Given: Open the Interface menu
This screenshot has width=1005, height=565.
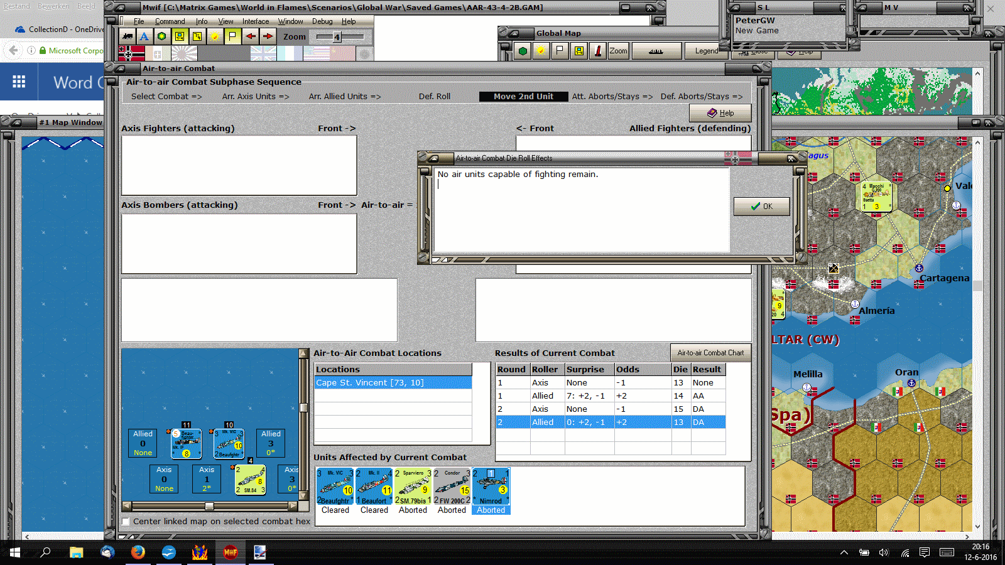Looking at the screenshot, I should [256, 21].
